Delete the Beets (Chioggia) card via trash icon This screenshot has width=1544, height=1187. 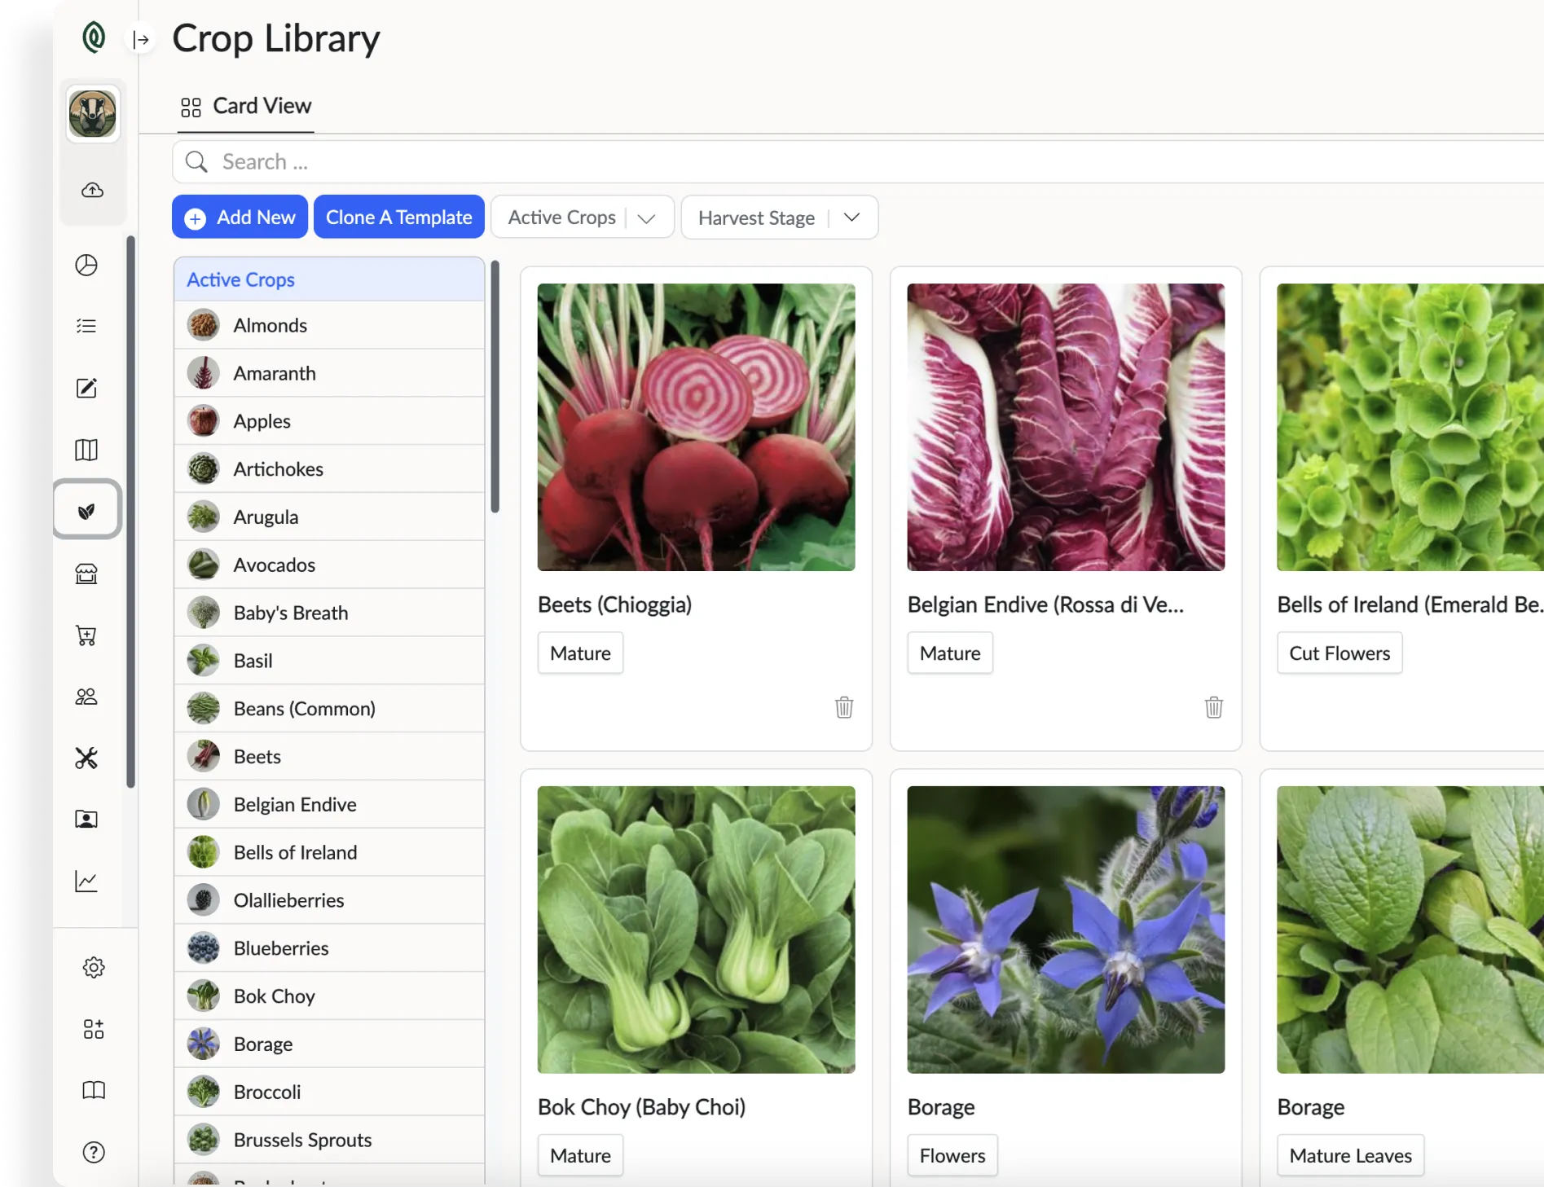844,707
